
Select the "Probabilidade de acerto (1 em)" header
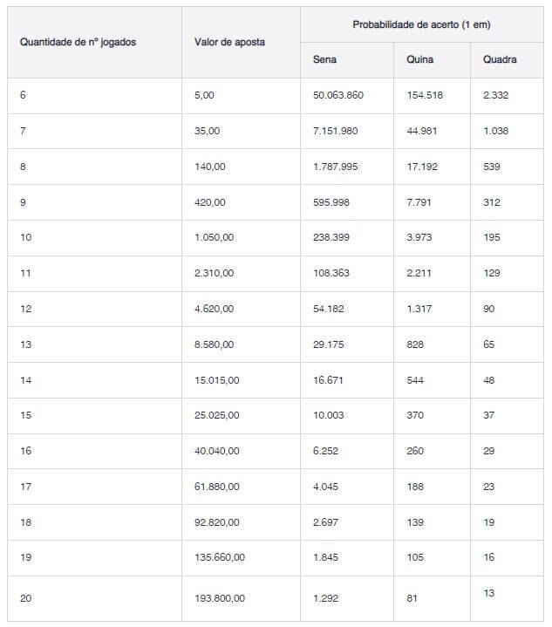click(421, 24)
